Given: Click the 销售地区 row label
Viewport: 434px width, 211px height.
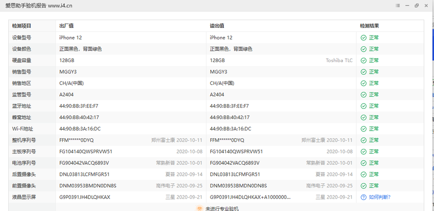Looking at the screenshot, I should click(x=22, y=83).
